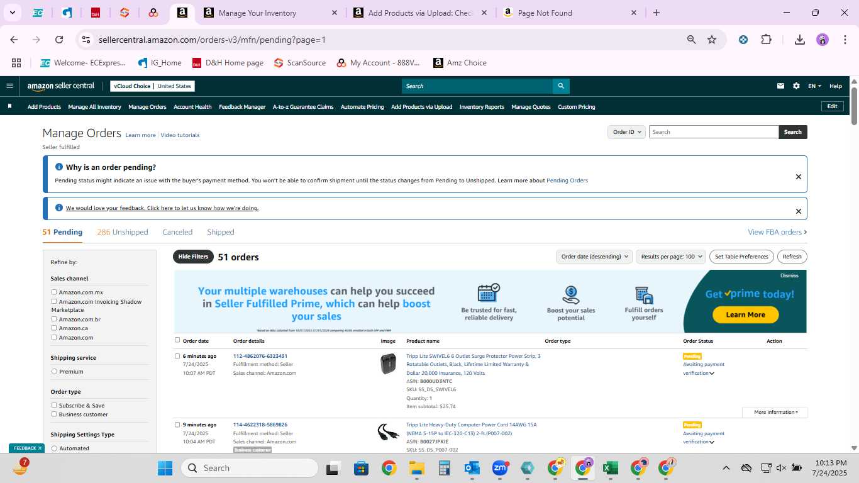This screenshot has height=483, width=859.
Task: Tick the select-all orders header checkbox
Action: [177, 340]
